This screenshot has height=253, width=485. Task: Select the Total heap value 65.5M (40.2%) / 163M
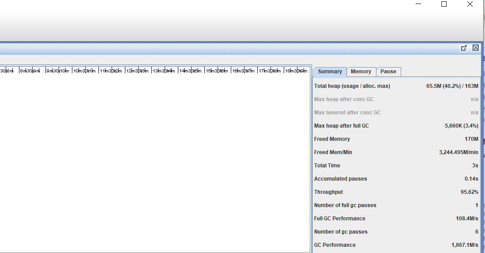click(452, 86)
